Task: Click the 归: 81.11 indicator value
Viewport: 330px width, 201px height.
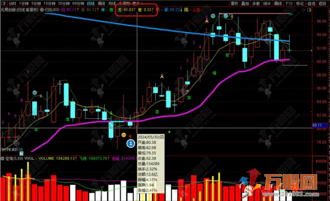Action: click(70, 10)
